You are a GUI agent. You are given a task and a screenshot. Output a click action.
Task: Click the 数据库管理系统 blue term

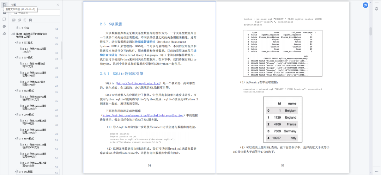pyautogui.click(x=145, y=42)
